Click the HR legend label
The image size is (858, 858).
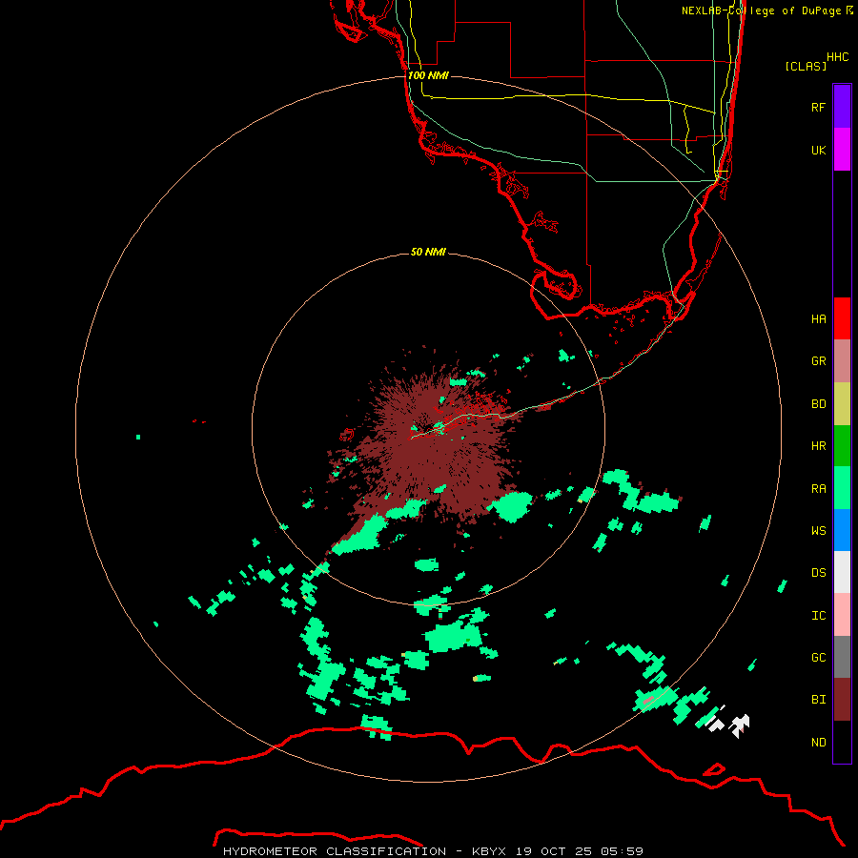point(818,446)
